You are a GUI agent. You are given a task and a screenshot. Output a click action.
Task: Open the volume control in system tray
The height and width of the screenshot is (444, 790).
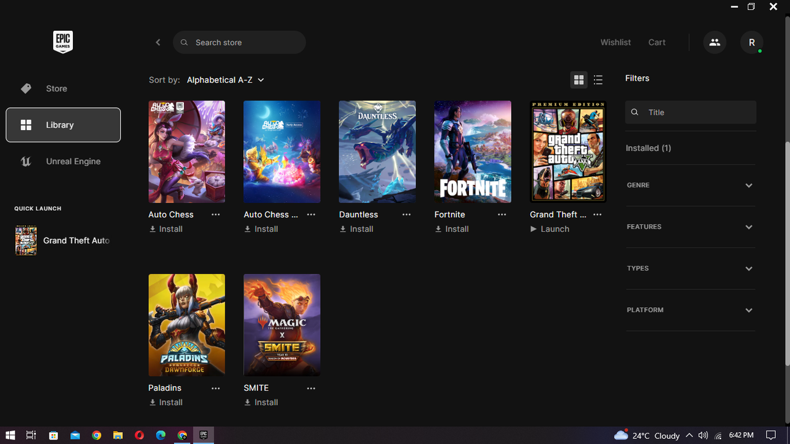(703, 435)
